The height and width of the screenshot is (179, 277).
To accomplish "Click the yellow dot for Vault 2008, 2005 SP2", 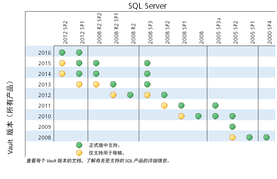I will (x=232, y=137).
